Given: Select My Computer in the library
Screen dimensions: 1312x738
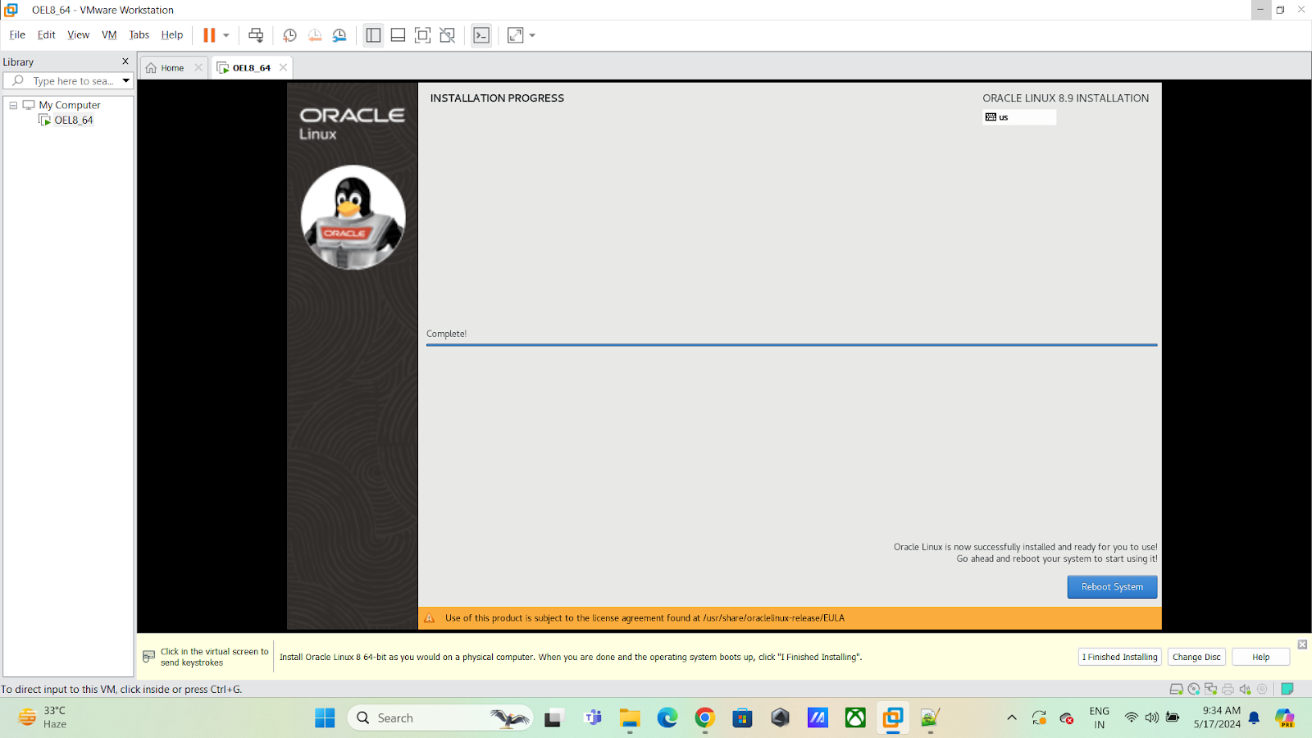Looking at the screenshot, I should click(70, 105).
